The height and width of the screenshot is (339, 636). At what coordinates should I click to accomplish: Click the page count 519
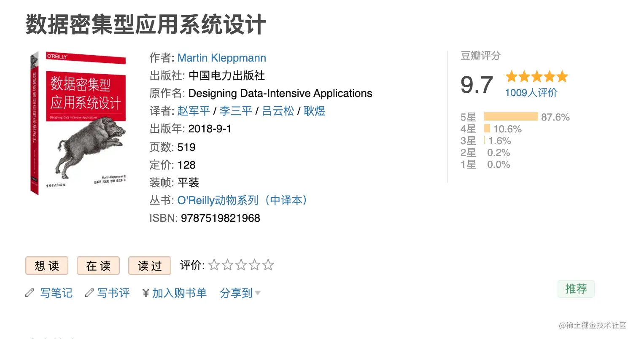[186, 147]
